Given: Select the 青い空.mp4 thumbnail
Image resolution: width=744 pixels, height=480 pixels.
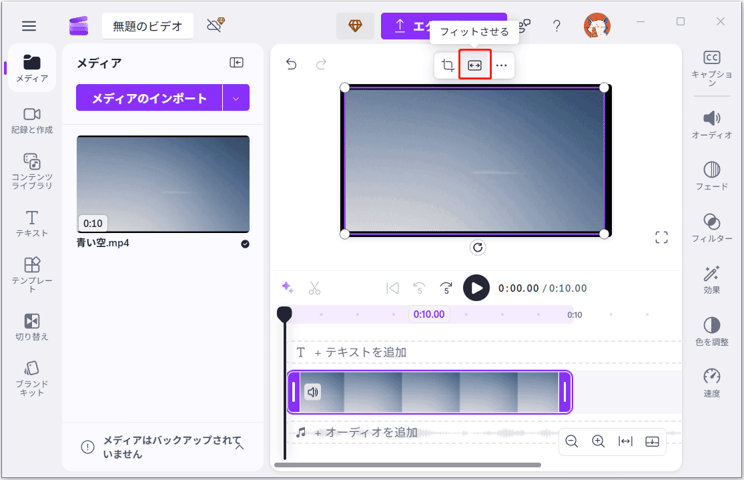Looking at the screenshot, I should tap(163, 184).
